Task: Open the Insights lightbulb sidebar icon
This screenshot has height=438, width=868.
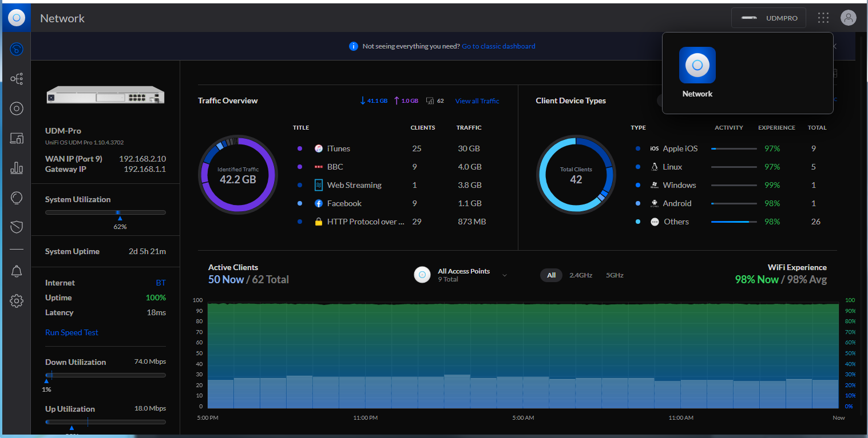Action: coord(17,198)
